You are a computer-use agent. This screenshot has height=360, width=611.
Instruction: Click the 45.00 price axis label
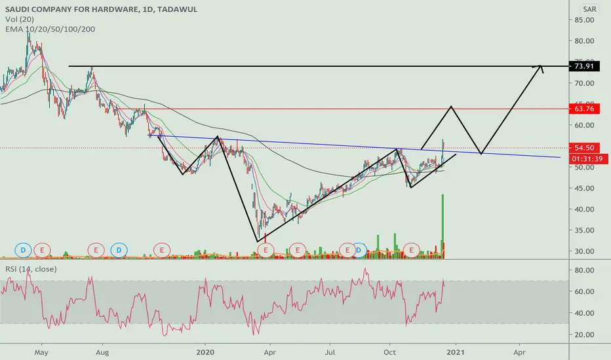(584, 188)
